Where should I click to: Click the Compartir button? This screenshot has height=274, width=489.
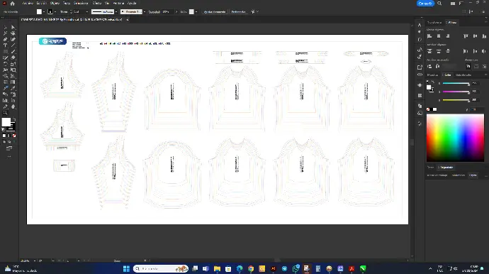click(425, 4)
